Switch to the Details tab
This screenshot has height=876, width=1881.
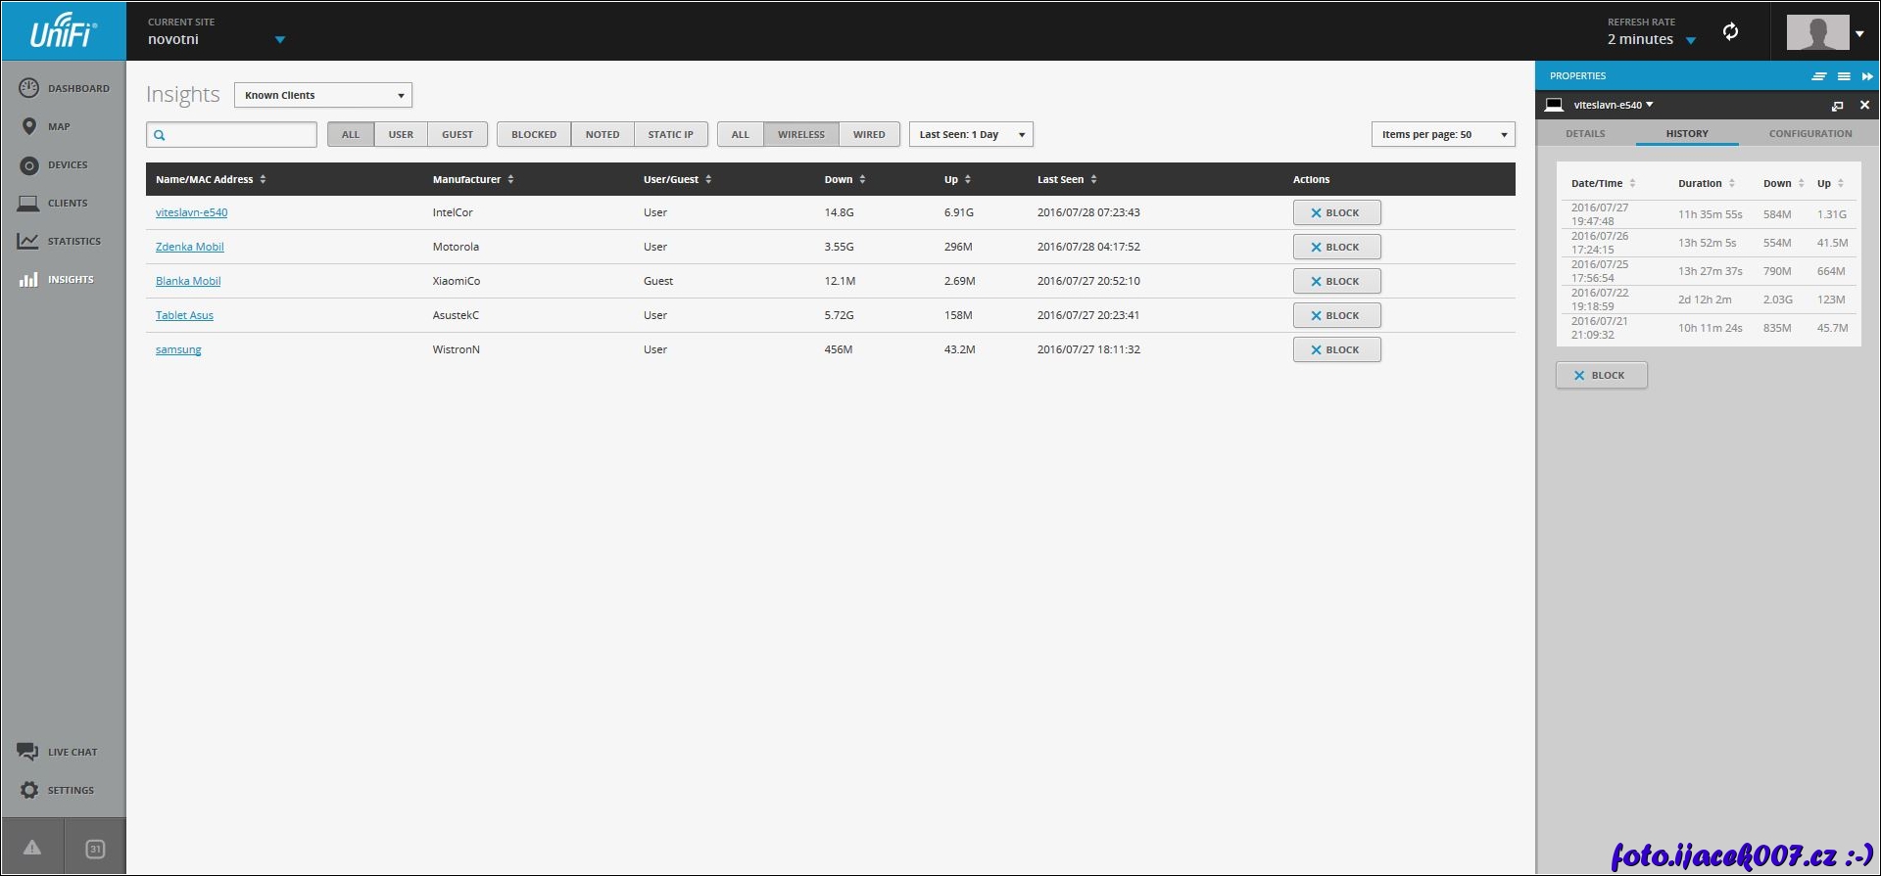click(1585, 133)
